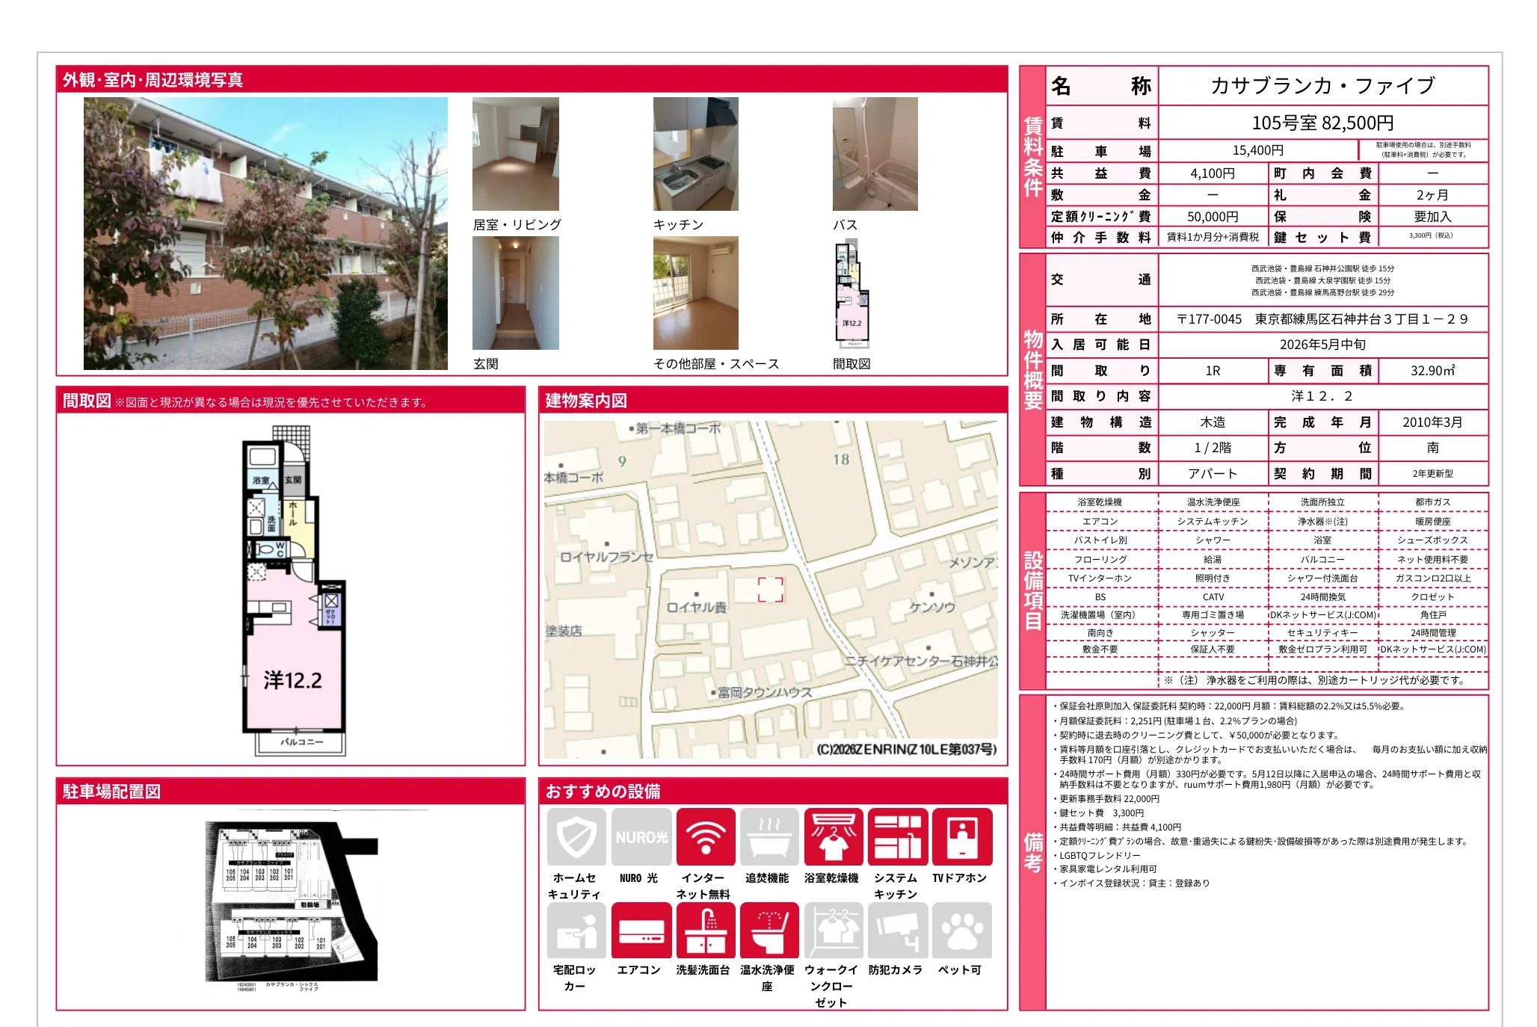Viewport: 1537px width, 1027px height.
Task: Click the Home Security shield icon
Action: click(x=576, y=836)
